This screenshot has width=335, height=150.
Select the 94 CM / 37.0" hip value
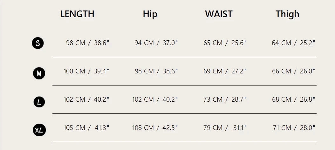pyautogui.click(x=156, y=43)
